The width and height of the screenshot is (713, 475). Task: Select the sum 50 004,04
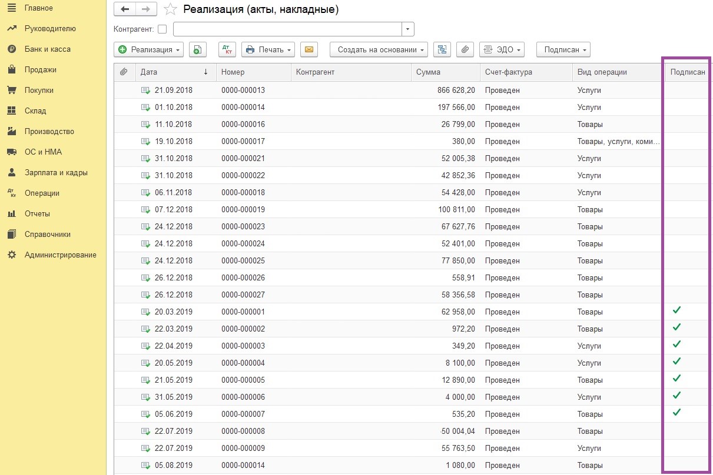[459, 431]
